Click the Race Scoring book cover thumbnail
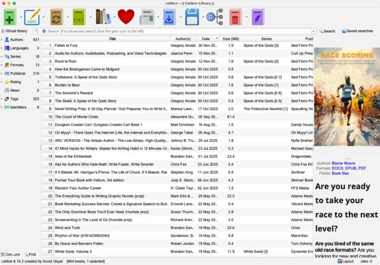Viewport: 380px width, 265px height. (x=346, y=97)
